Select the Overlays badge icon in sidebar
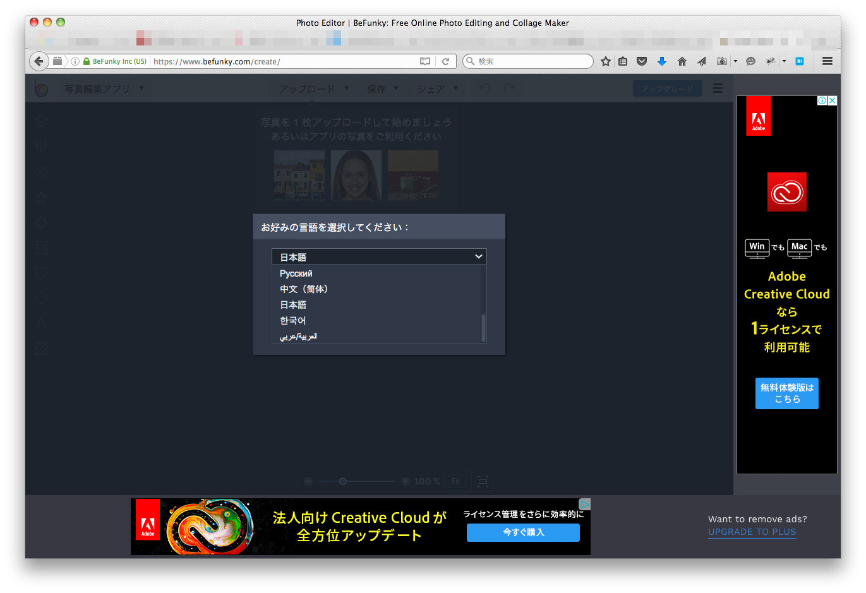866x593 pixels. 41,298
